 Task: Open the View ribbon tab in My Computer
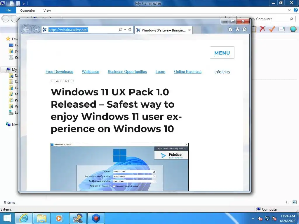[47, 10]
